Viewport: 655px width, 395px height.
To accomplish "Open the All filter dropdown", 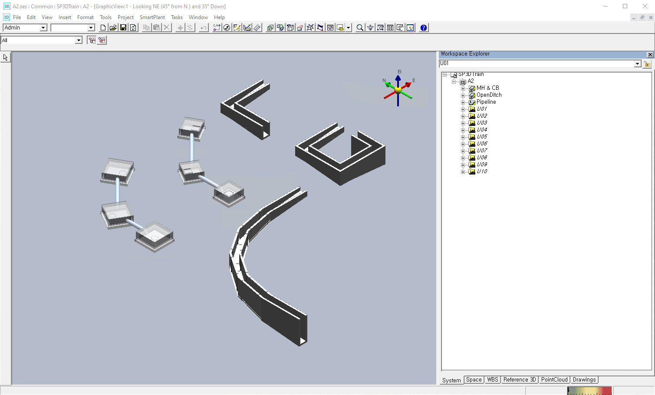I will pos(79,39).
